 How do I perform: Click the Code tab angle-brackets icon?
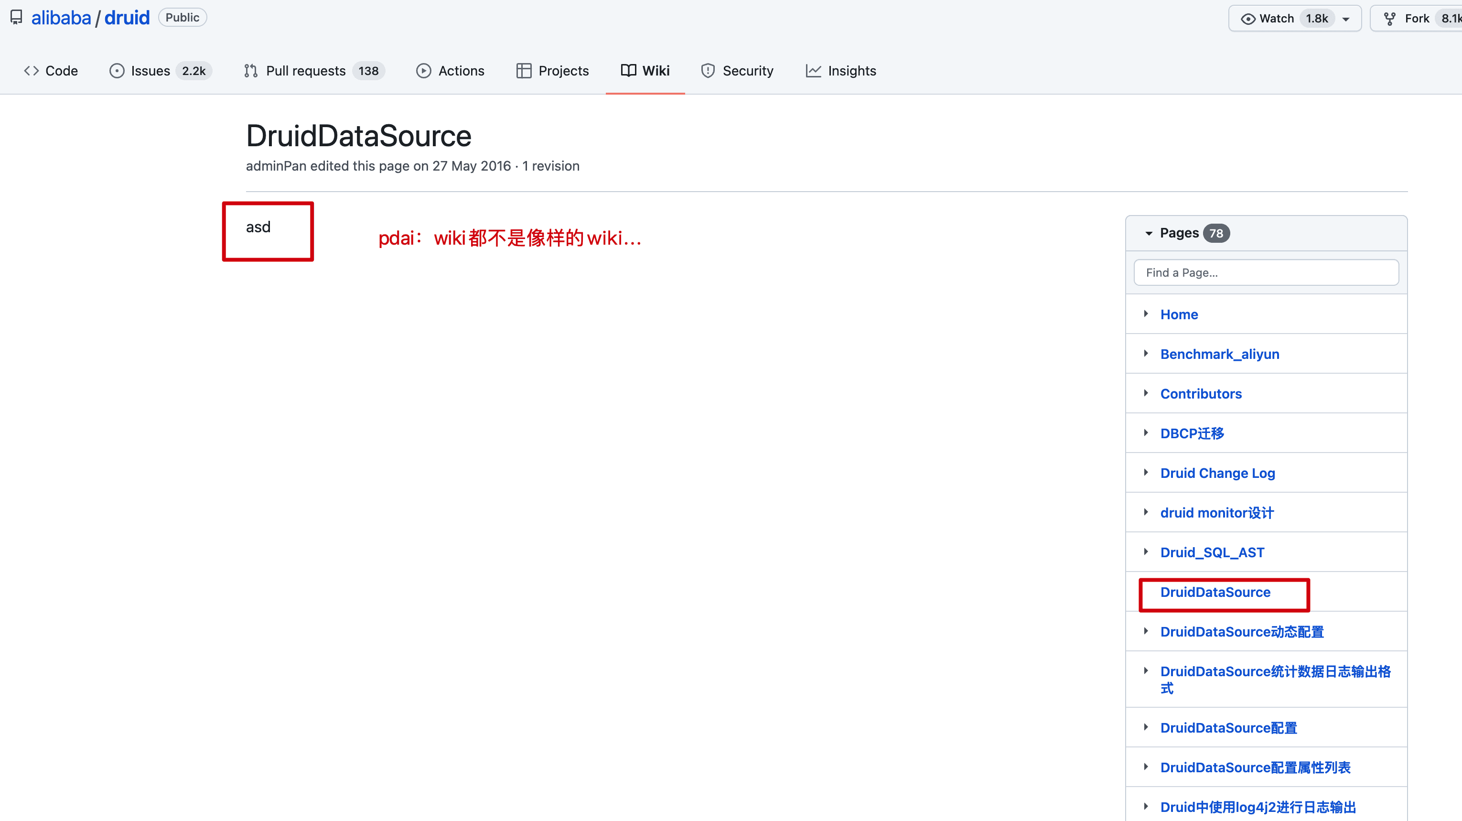pyautogui.click(x=31, y=71)
